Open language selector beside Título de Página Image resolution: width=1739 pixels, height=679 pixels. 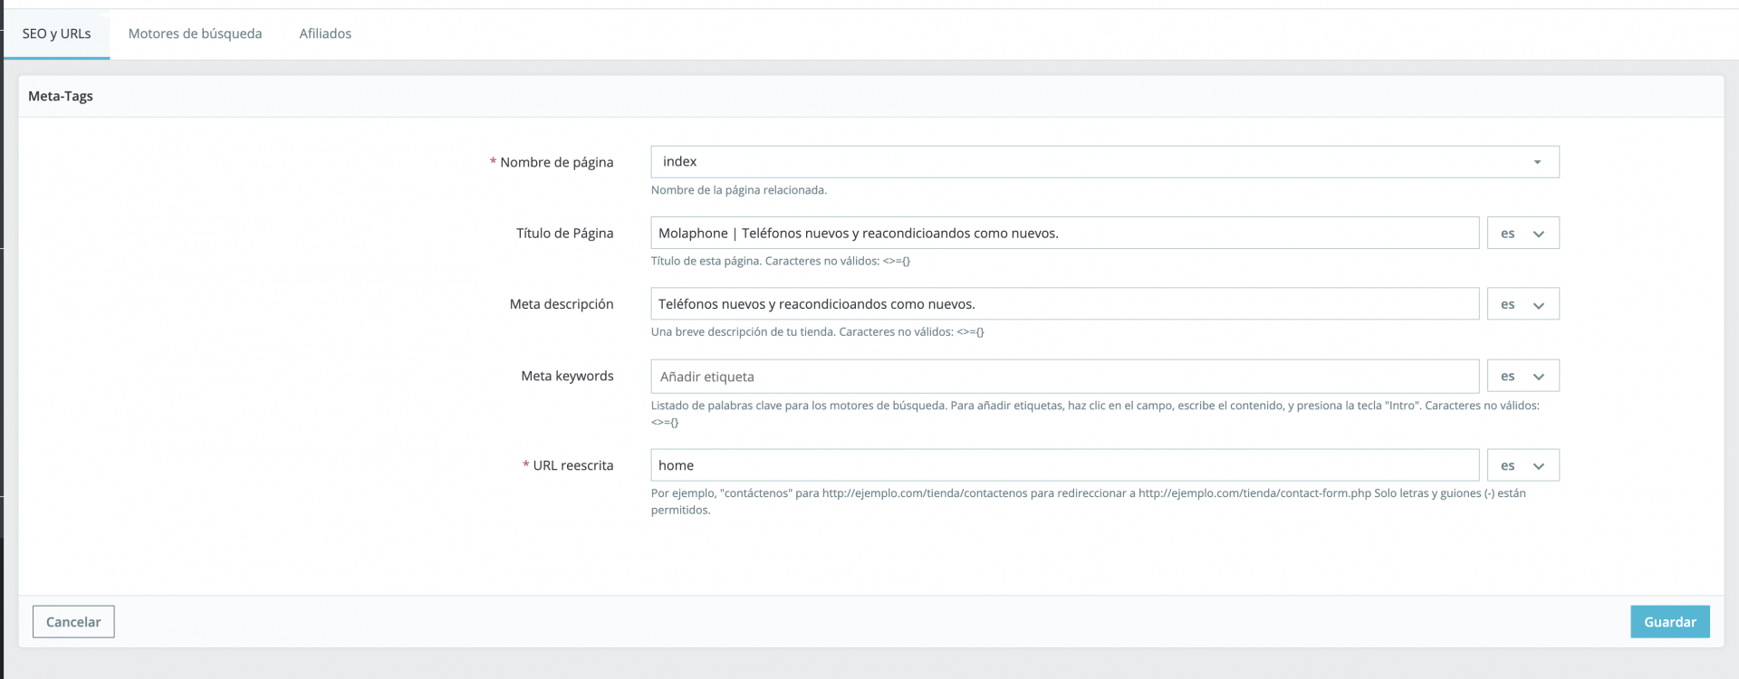(1523, 234)
